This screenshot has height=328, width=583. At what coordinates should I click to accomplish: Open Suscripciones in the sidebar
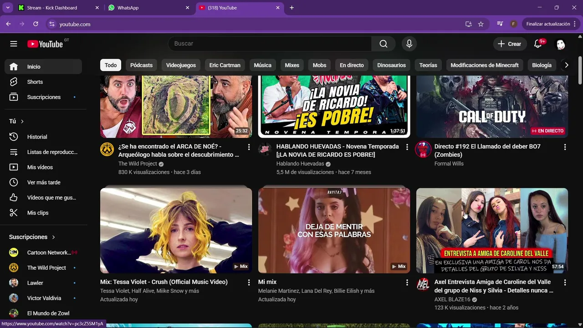(43, 97)
